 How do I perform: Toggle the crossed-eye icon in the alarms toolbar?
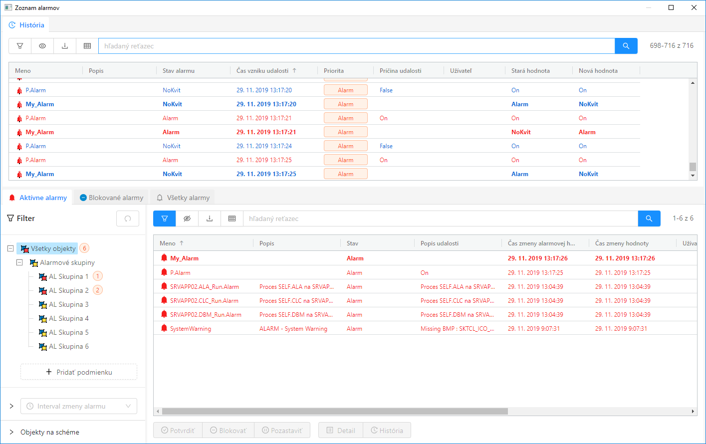click(187, 219)
